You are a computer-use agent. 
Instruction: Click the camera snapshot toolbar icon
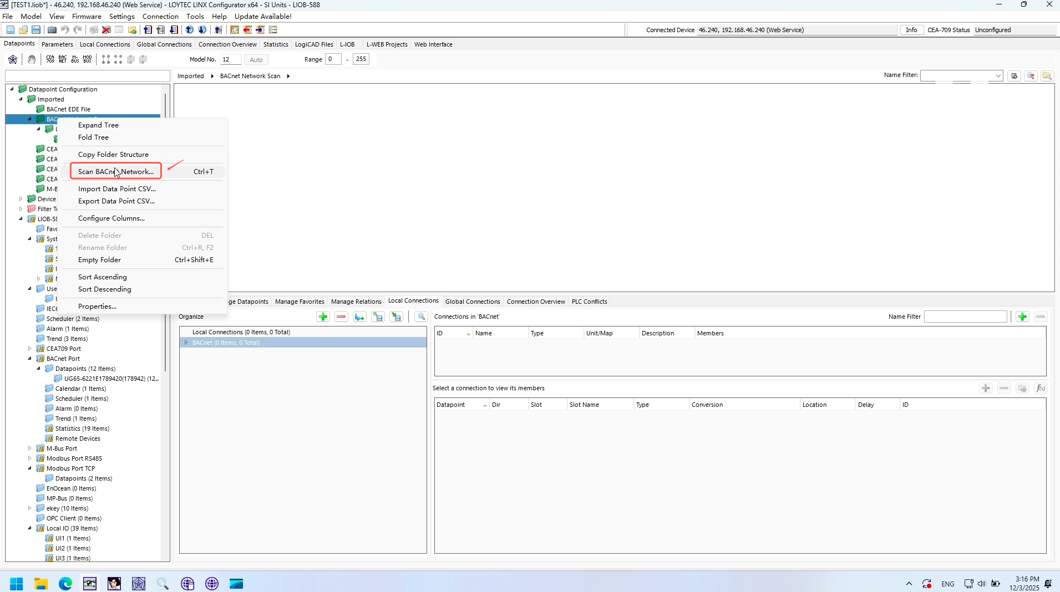52,30
